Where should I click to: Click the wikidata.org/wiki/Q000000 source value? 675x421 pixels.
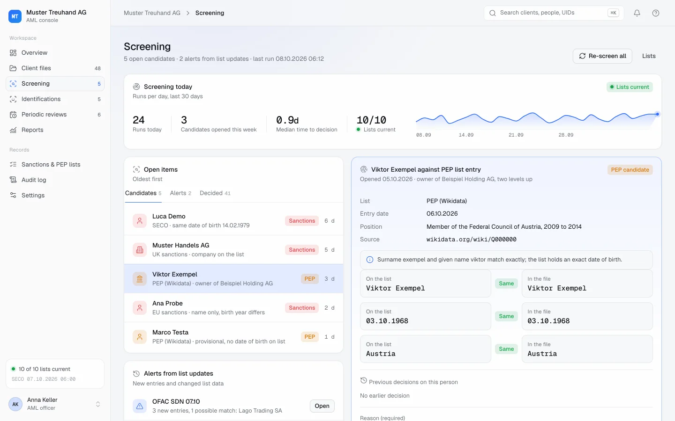coord(471,240)
